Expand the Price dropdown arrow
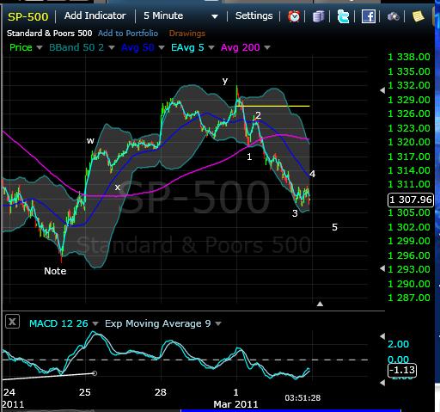Image resolution: width=440 pixels, height=412 pixels. pos(40,47)
